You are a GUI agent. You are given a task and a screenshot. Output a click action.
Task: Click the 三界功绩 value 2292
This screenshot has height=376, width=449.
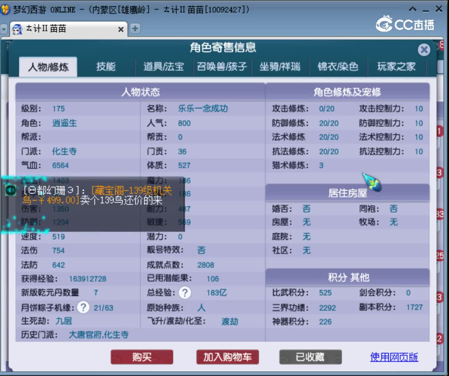tap(327, 308)
